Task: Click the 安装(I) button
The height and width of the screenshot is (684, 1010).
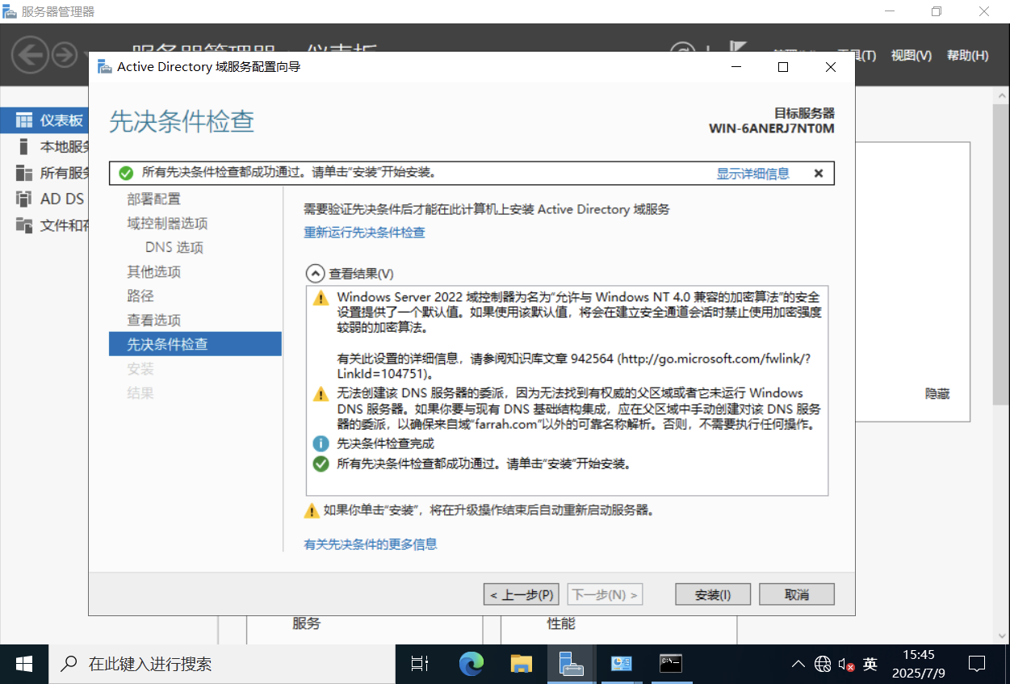Action: pos(713,594)
